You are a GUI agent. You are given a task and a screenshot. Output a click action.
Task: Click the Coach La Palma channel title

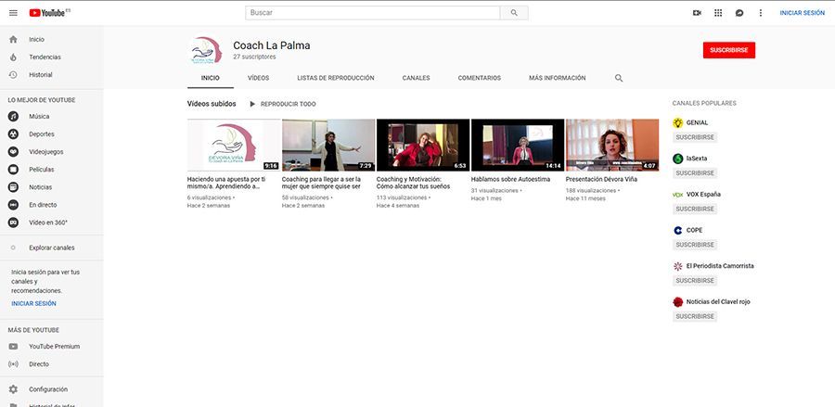272,45
